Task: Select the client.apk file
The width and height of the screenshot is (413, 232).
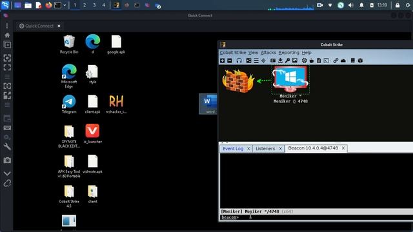Action: [92, 104]
